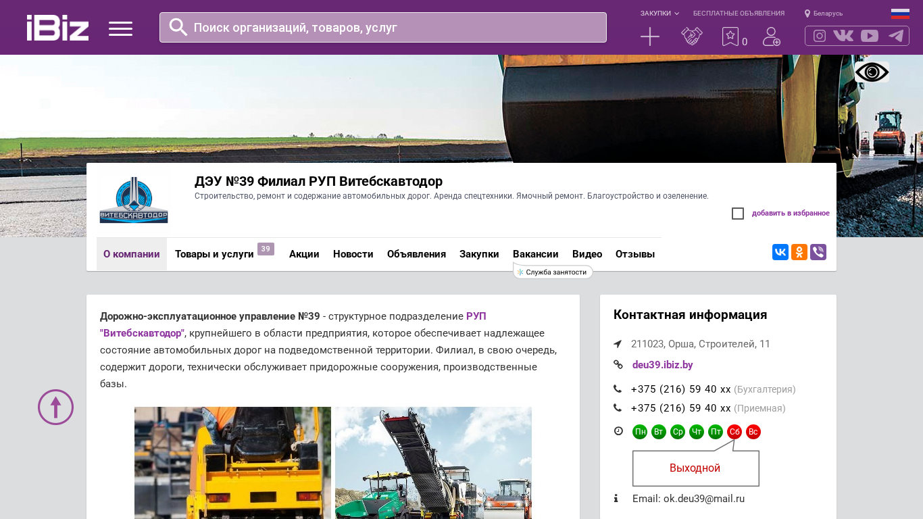Share via purple Viber button
The width and height of the screenshot is (923, 519).
(x=818, y=252)
